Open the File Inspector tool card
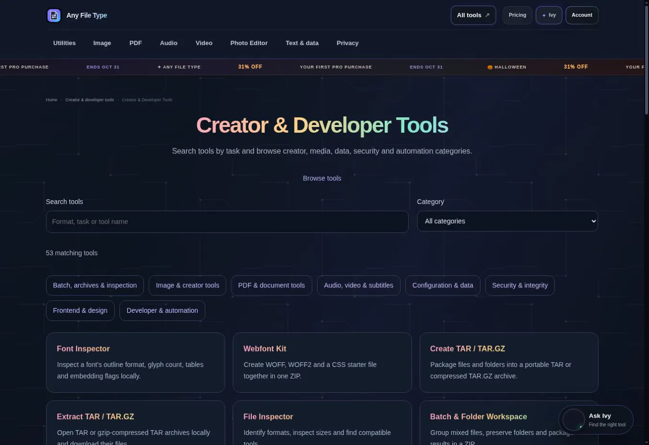Screen dimensions: 649x445 (322, 423)
